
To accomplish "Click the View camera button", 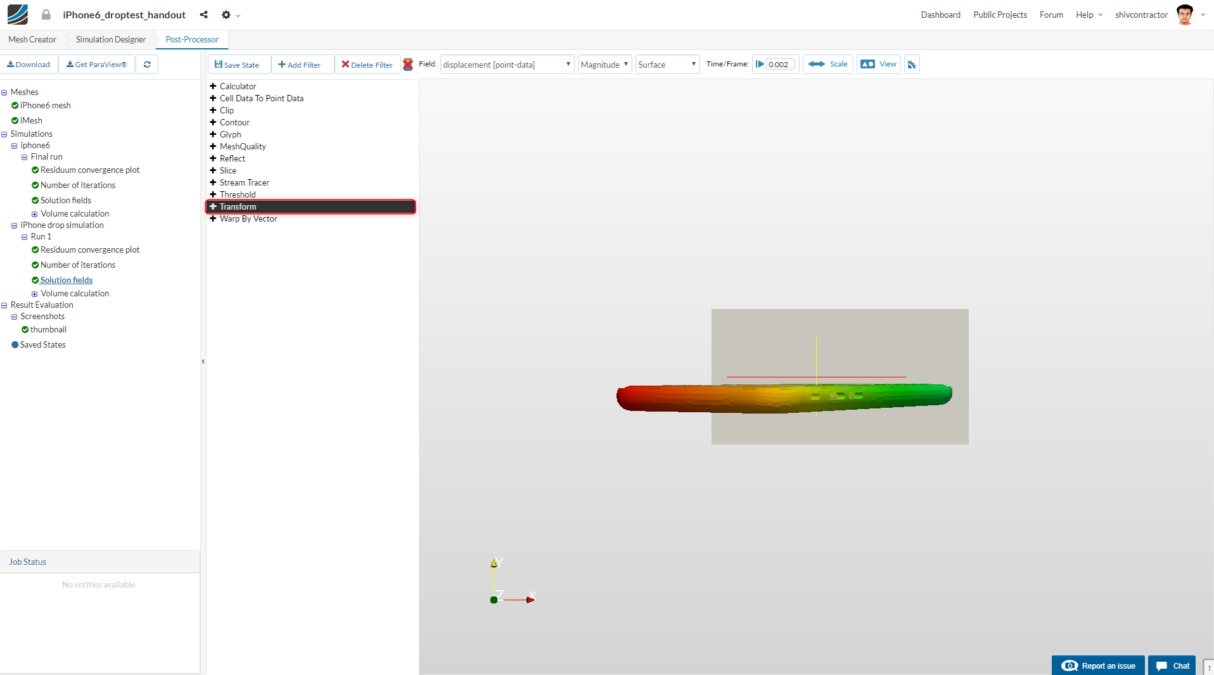I will point(879,64).
